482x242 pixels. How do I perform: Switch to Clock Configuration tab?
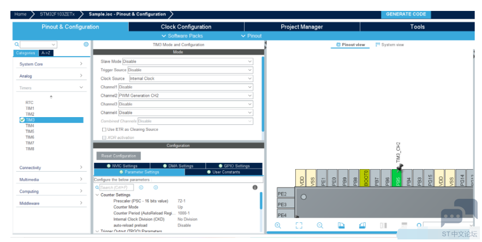(186, 27)
